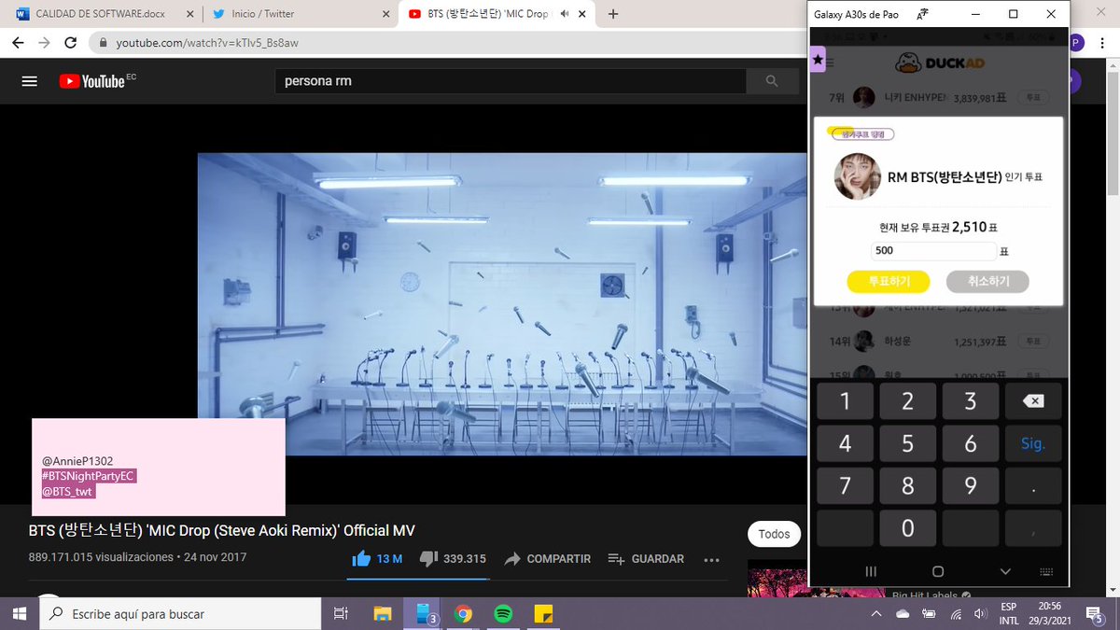Tap number 0 on phone keypad

[x=907, y=528]
